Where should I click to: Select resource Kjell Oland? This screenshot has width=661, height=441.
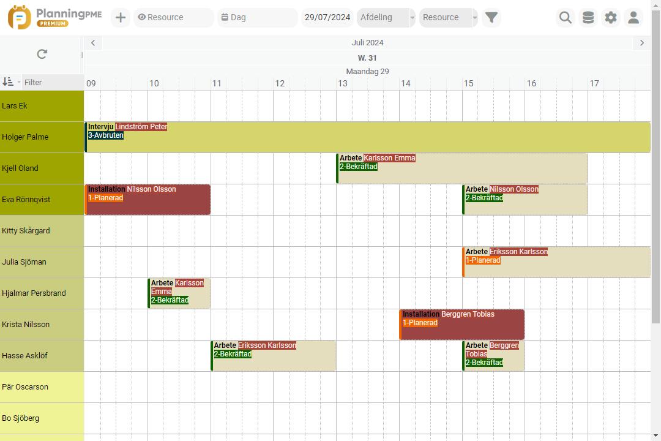pos(42,168)
